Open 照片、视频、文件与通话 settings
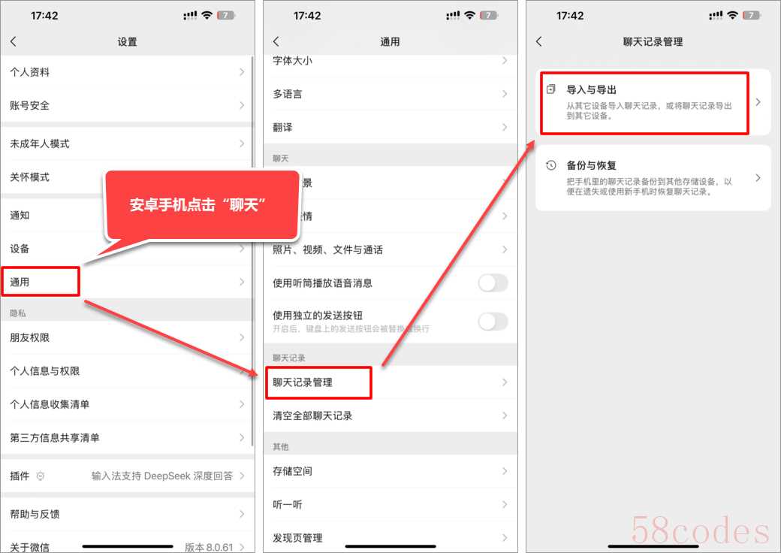 click(390, 249)
